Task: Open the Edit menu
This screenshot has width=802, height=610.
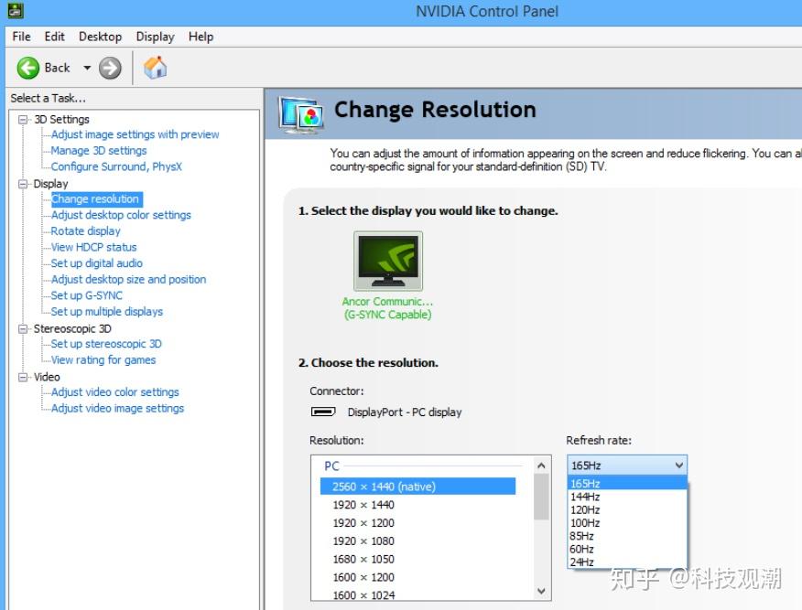Action: [x=54, y=37]
